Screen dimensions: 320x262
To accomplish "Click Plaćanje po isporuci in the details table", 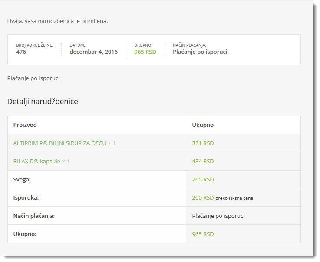I will point(218,216).
